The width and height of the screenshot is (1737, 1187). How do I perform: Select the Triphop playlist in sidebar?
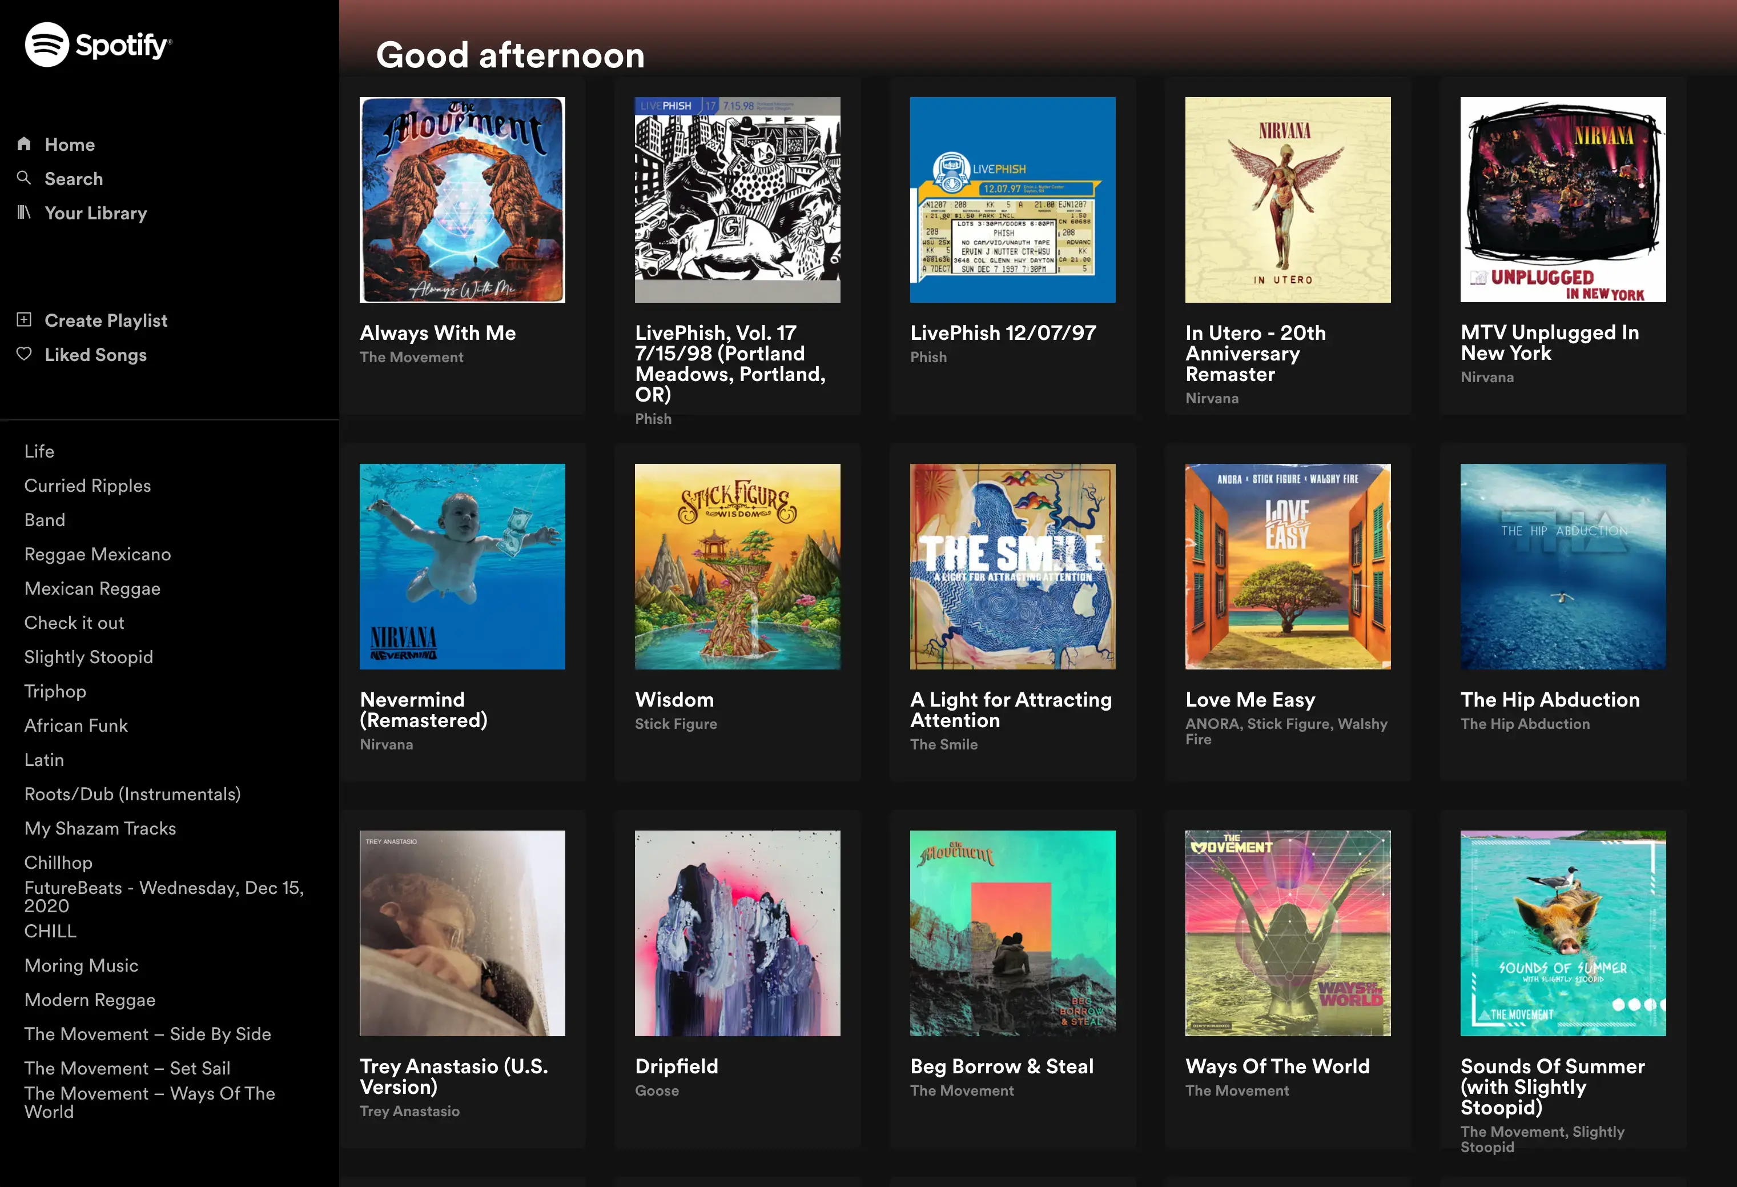click(x=54, y=691)
